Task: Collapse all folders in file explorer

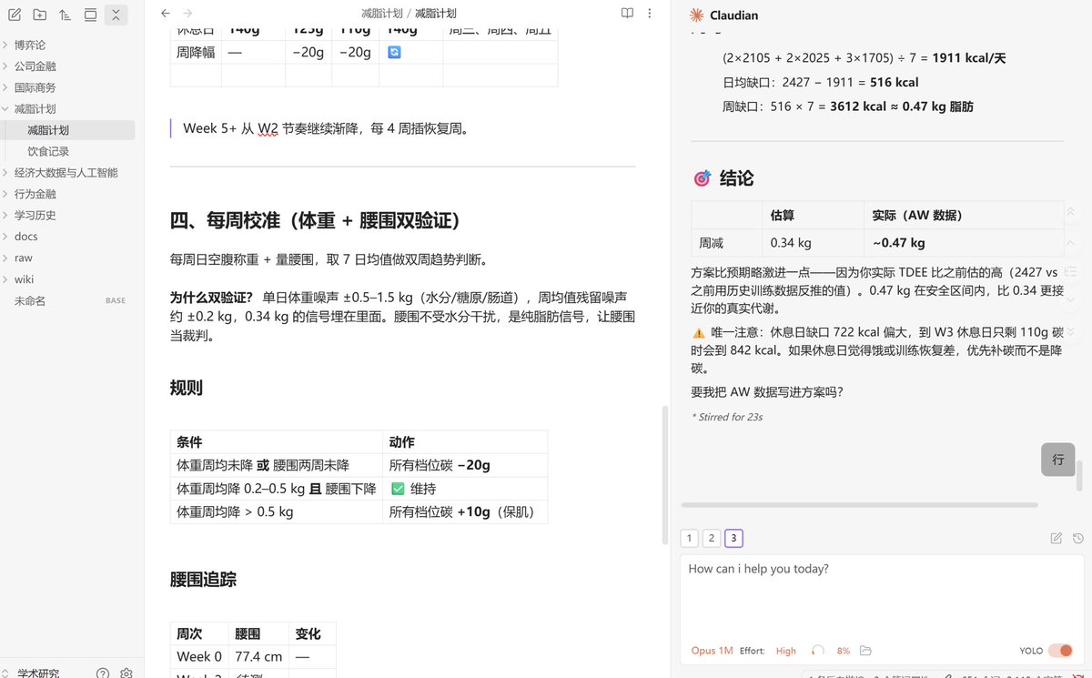Action: [116, 15]
